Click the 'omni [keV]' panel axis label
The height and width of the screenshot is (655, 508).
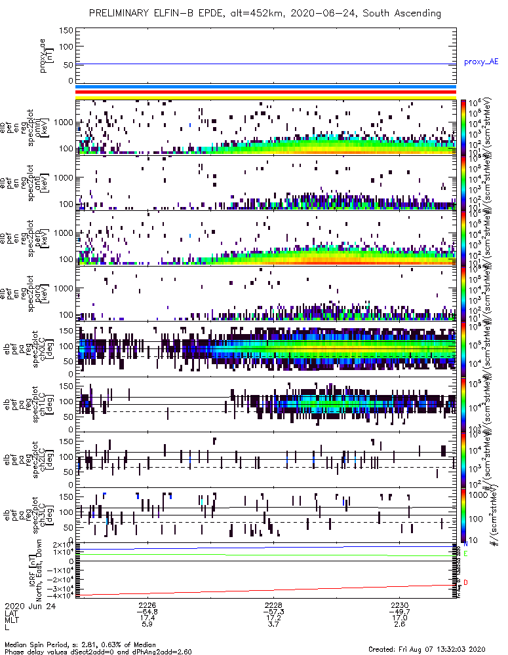click(x=42, y=128)
